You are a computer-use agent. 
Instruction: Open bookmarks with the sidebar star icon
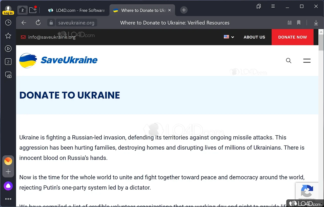(x=8, y=36)
